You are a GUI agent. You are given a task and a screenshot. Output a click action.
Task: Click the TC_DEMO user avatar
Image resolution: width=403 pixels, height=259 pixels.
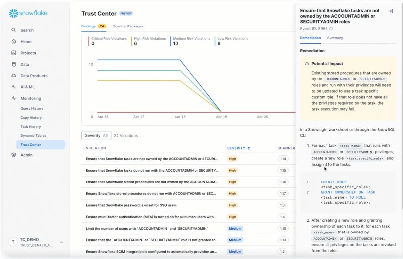[x=13, y=242]
